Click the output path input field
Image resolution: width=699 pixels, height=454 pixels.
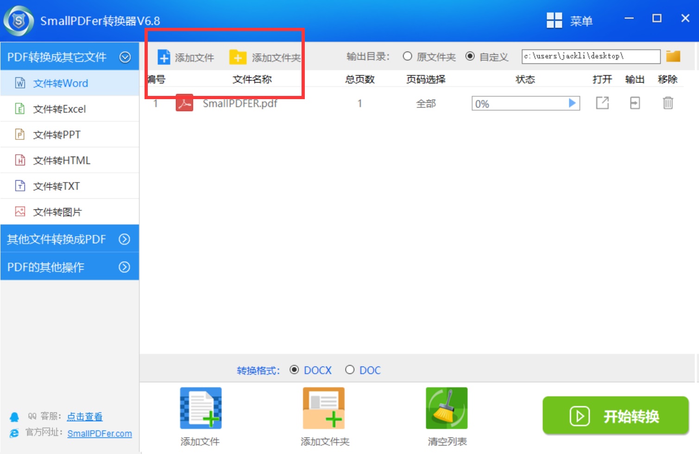591,56
